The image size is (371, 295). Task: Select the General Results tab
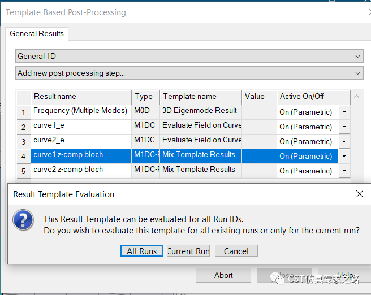[x=37, y=33]
